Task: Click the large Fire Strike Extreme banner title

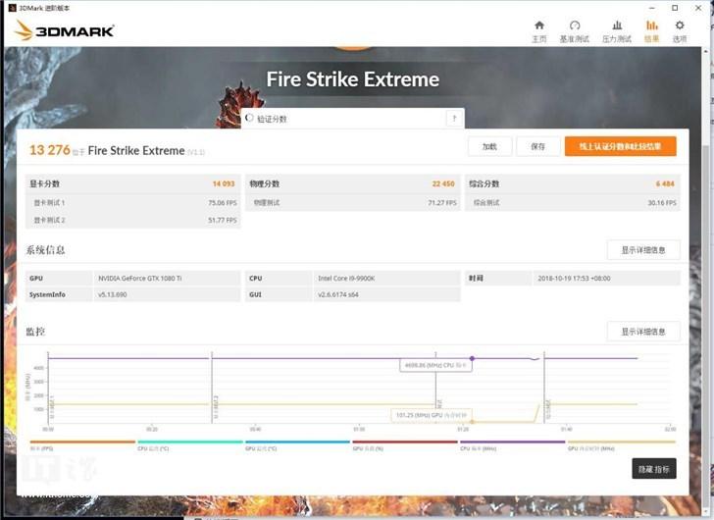Action: coord(353,79)
